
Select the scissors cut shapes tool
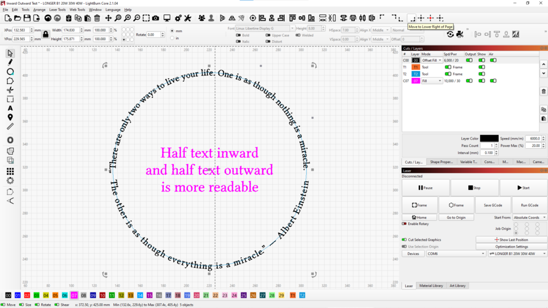pos(10,90)
